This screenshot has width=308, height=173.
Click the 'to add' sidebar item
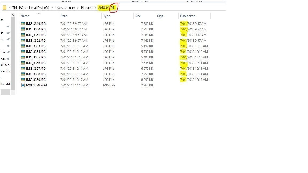pos(5,84)
